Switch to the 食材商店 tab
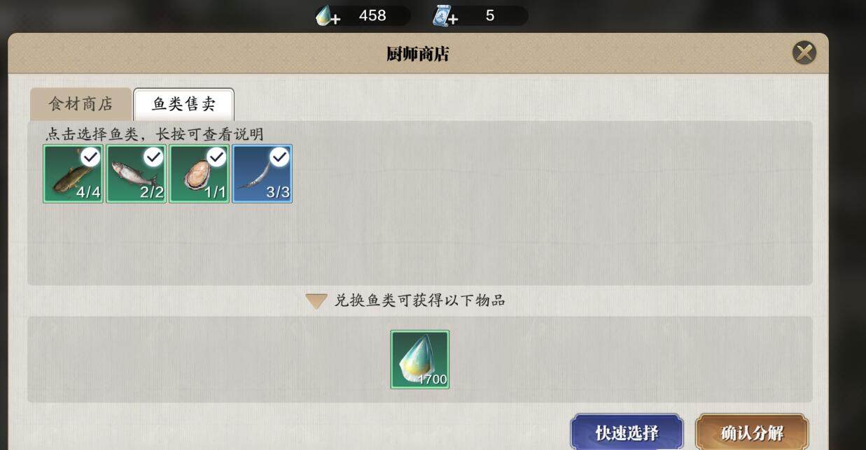866x450 pixels. [81, 104]
